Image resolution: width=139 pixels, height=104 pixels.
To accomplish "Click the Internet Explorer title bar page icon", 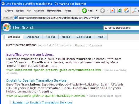I will [x=3, y=4].
